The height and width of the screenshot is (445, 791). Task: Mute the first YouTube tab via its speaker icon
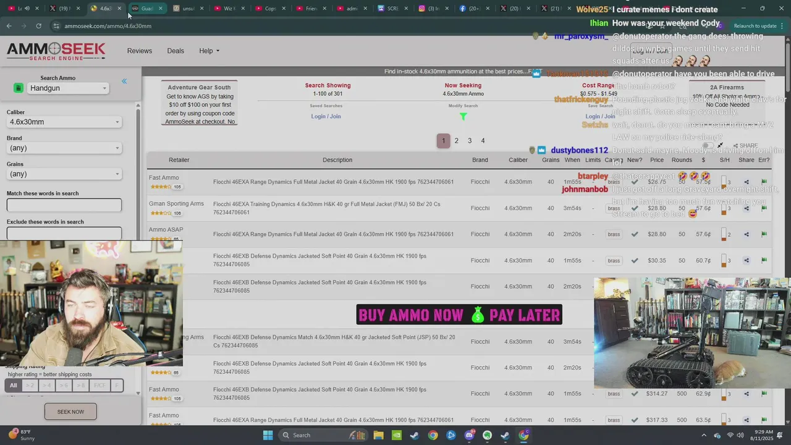(27, 9)
